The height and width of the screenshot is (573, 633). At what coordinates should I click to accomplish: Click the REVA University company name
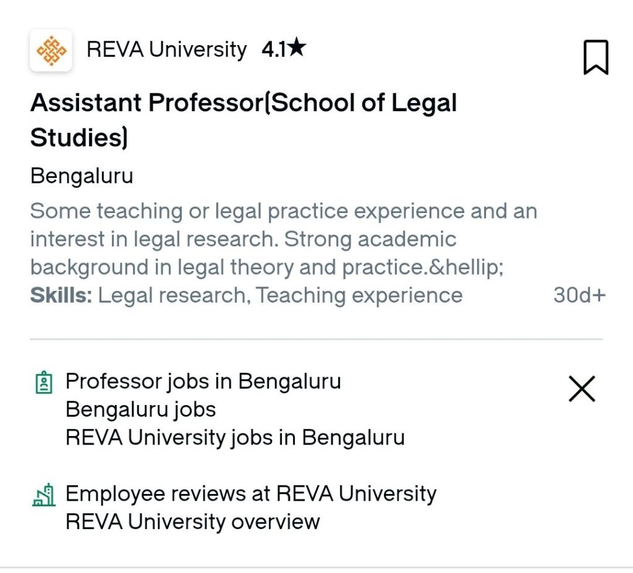[166, 49]
